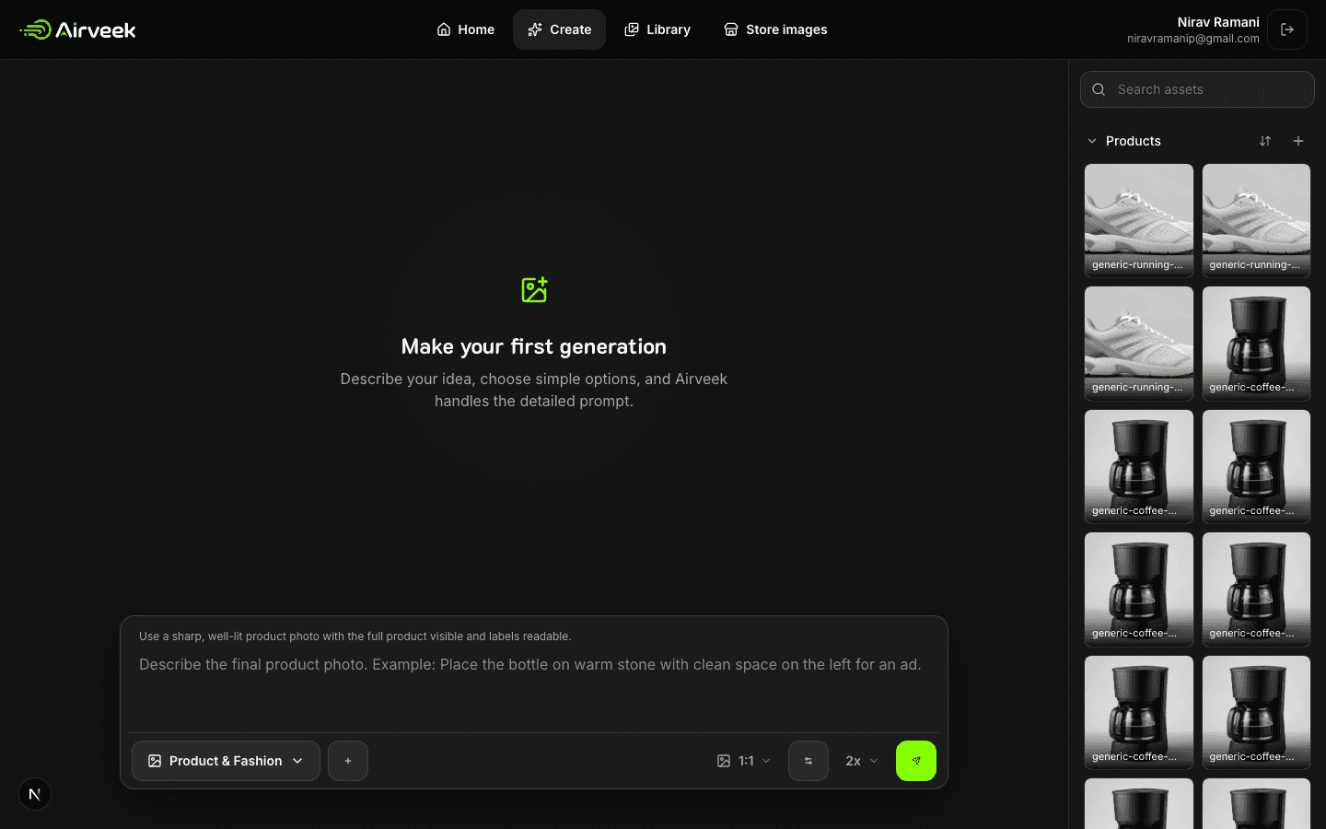
Task: Click the "Use a sharp, well-lit product photo" hint
Action: [x=355, y=636]
